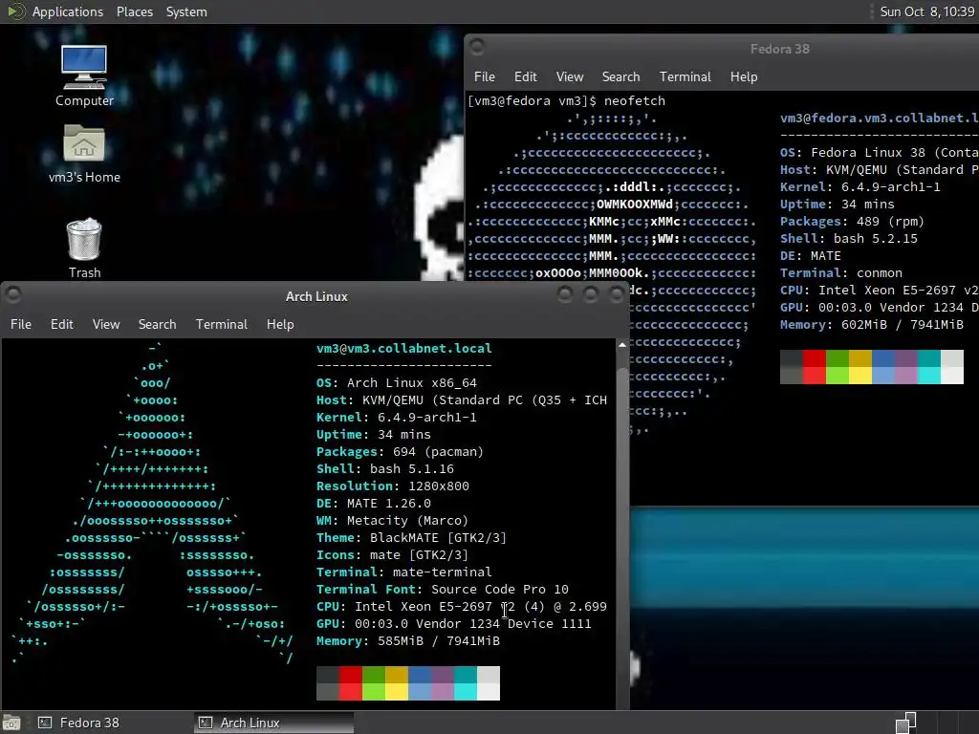Open Terminal menu in the Fedora 38 window
979x734 pixels.
click(685, 76)
